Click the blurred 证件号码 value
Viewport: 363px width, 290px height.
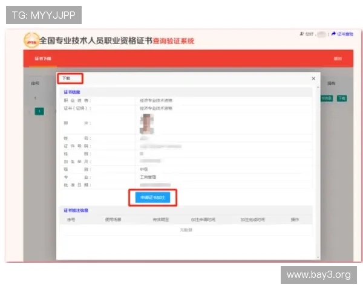point(161,146)
